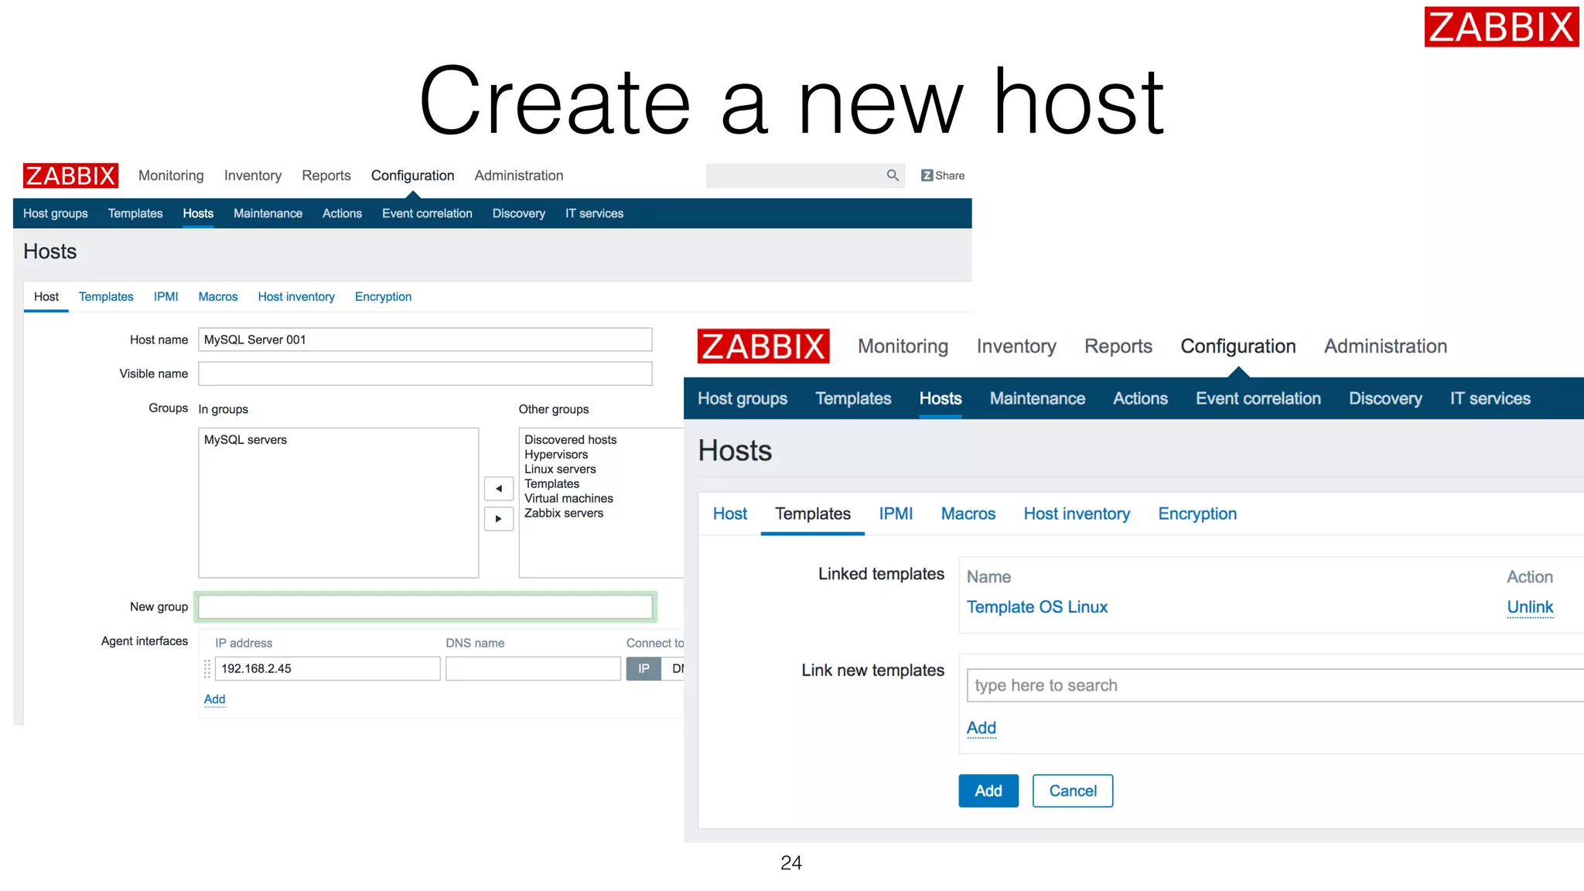Select MySQL servers in In groups list
The image size is (1584, 891).
click(245, 439)
